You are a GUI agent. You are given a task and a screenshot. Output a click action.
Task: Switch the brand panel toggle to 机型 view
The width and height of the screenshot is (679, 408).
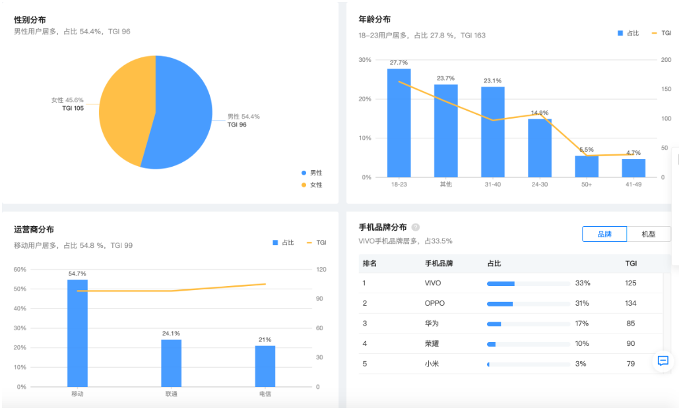650,234
